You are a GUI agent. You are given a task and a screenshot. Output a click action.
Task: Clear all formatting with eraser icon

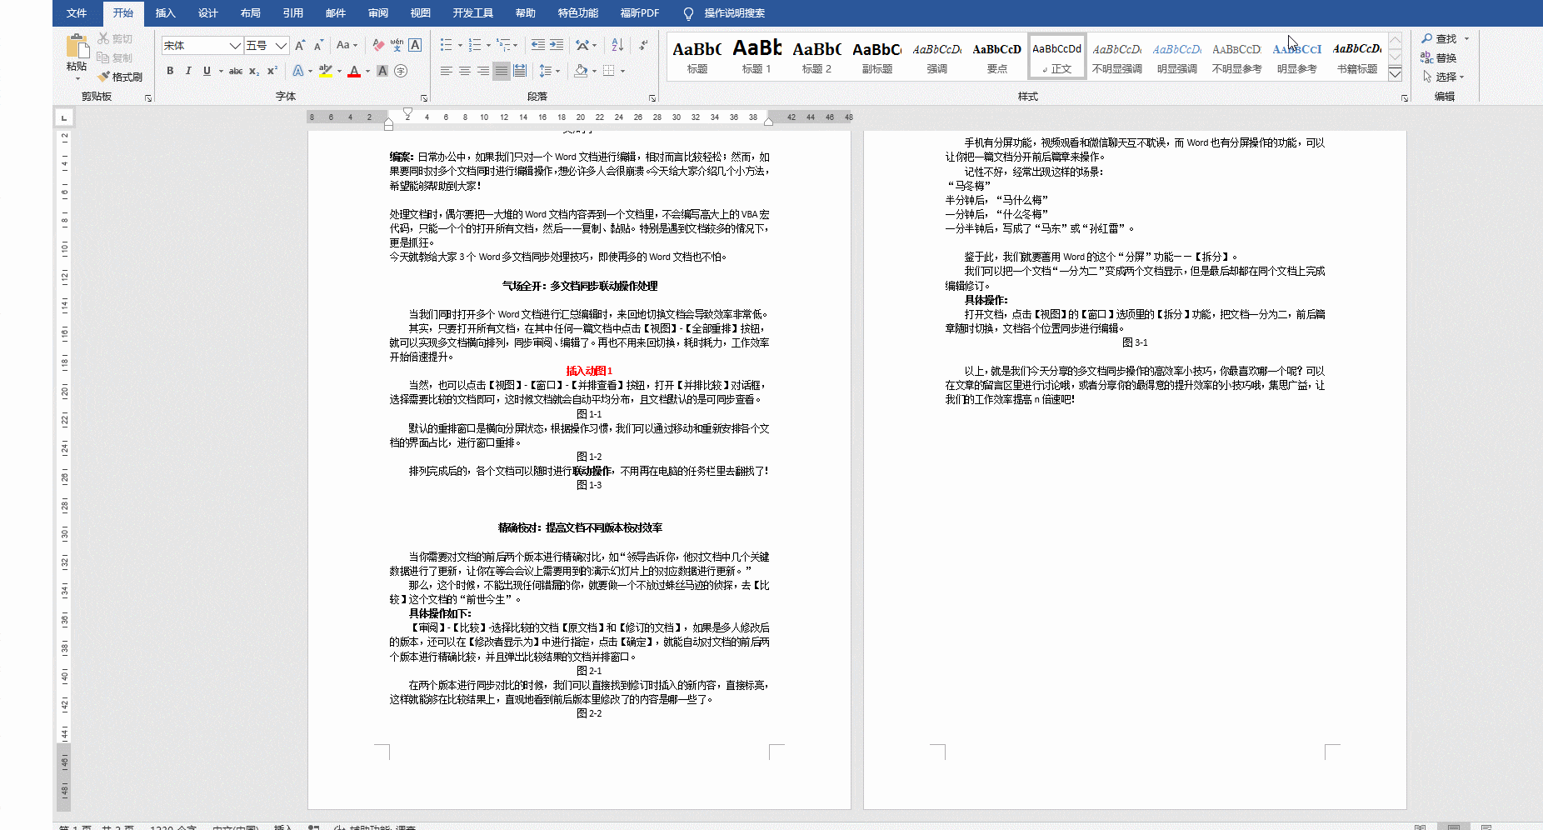tap(378, 45)
